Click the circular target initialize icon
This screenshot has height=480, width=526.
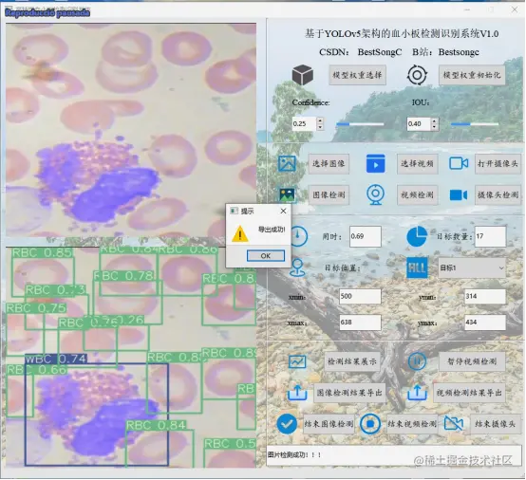pos(417,75)
